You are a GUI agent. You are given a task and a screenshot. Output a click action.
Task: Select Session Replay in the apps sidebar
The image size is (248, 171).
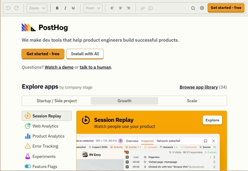point(46,115)
